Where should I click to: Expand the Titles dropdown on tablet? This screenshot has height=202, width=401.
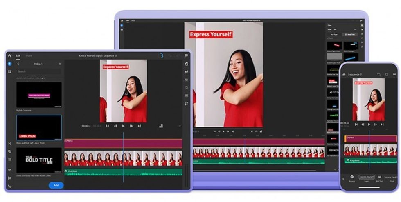tap(38, 64)
